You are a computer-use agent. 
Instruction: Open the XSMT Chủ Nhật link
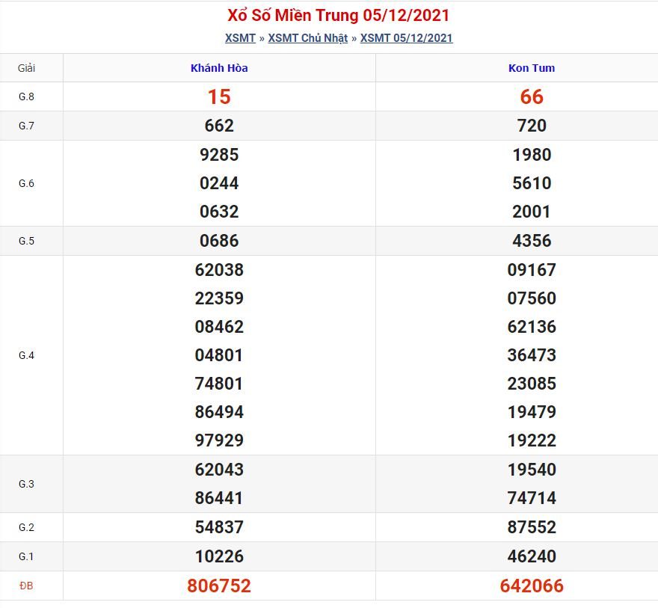[307, 37]
